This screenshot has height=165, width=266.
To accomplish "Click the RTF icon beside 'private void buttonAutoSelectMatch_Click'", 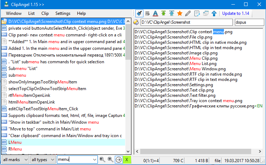I will [x=4, y=28].
